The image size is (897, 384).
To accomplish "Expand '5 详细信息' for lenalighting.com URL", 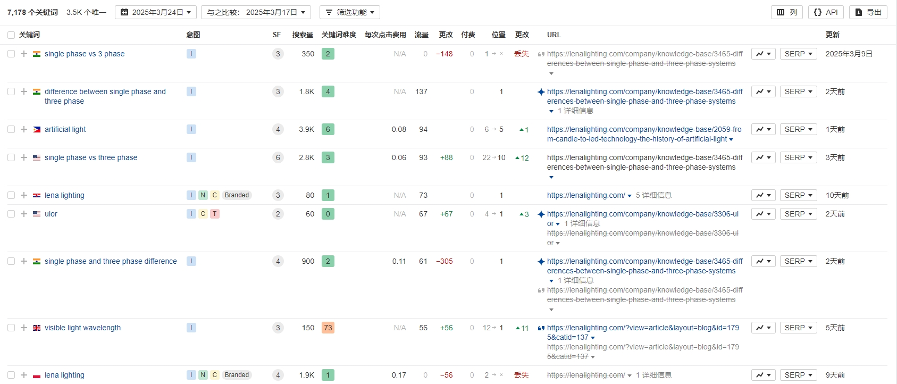I will point(653,195).
